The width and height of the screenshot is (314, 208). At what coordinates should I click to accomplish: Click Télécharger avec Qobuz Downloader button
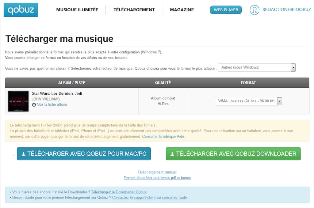coord(233,154)
